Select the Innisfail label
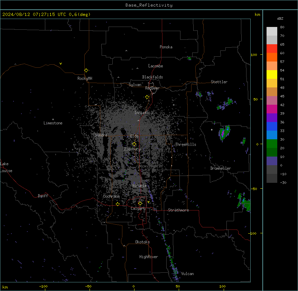The width and height of the screenshot is (298, 291). pos(144,113)
